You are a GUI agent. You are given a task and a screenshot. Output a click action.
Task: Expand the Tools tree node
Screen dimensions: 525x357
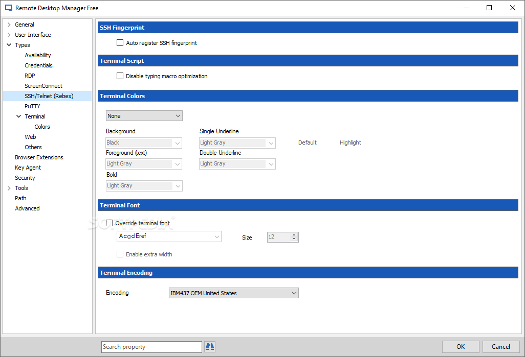coord(9,188)
